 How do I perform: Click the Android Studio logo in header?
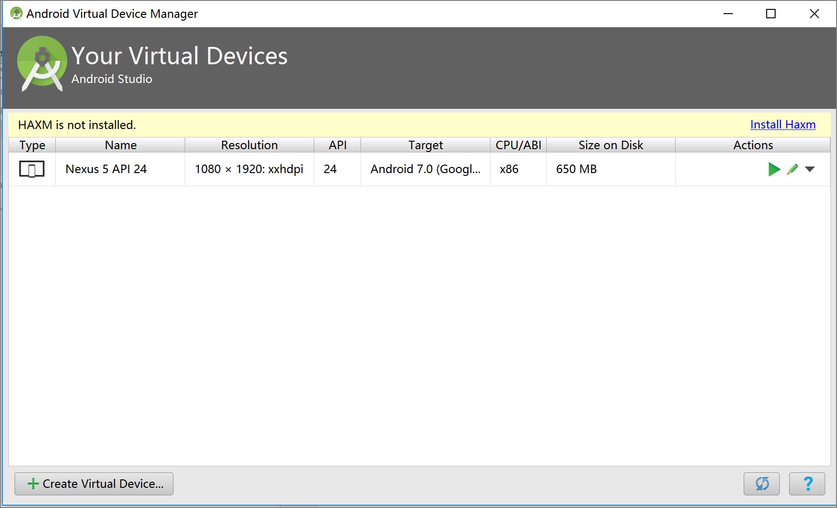[42, 63]
